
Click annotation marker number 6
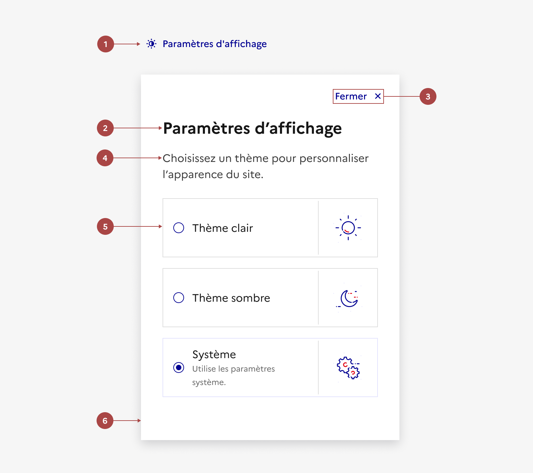point(105,421)
